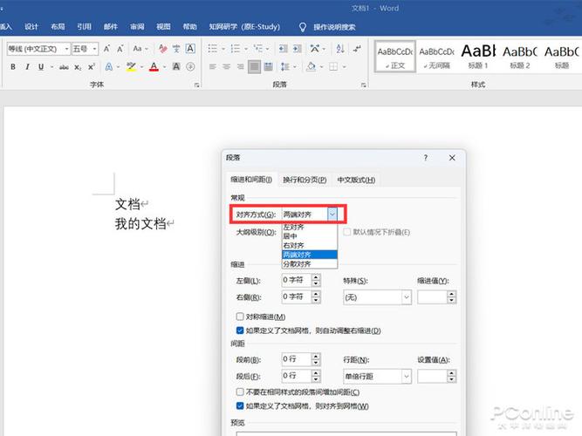
Task: Center text in ribbon
Action: coord(226,67)
